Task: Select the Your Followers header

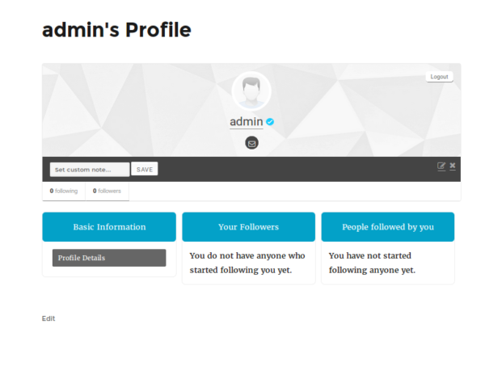Action: pyautogui.click(x=248, y=227)
